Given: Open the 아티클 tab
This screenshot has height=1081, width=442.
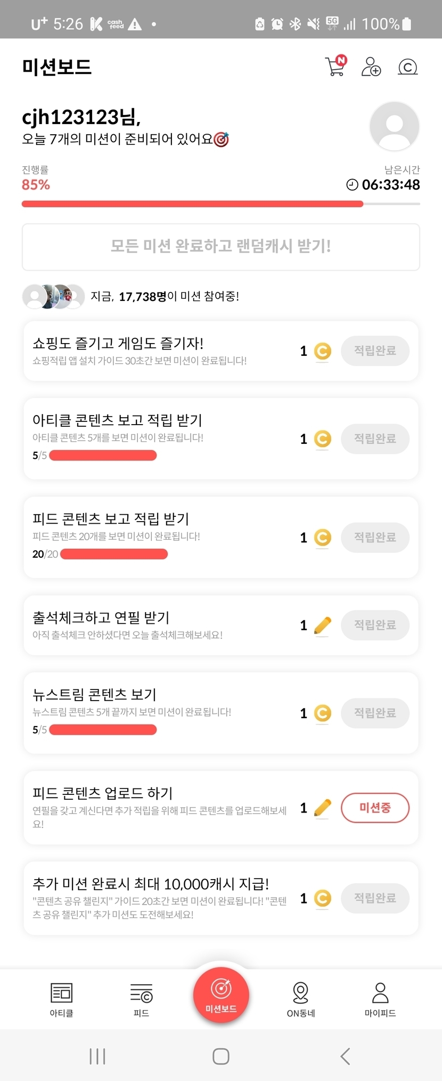Looking at the screenshot, I should click(x=61, y=999).
